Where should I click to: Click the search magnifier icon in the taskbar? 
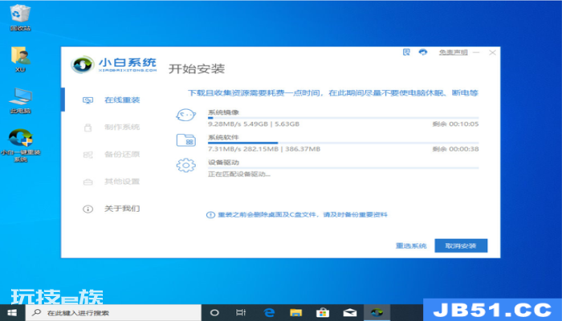point(37,313)
